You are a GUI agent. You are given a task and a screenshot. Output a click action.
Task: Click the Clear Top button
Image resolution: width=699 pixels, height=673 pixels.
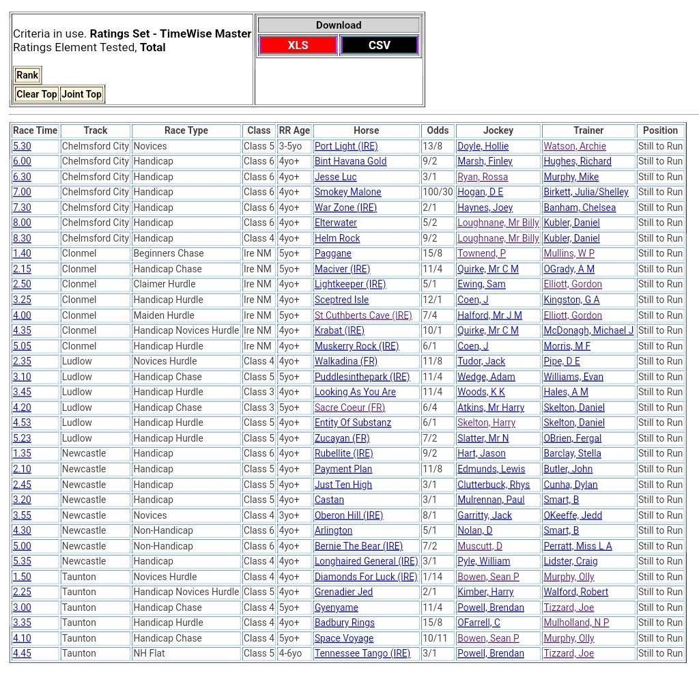point(37,94)
